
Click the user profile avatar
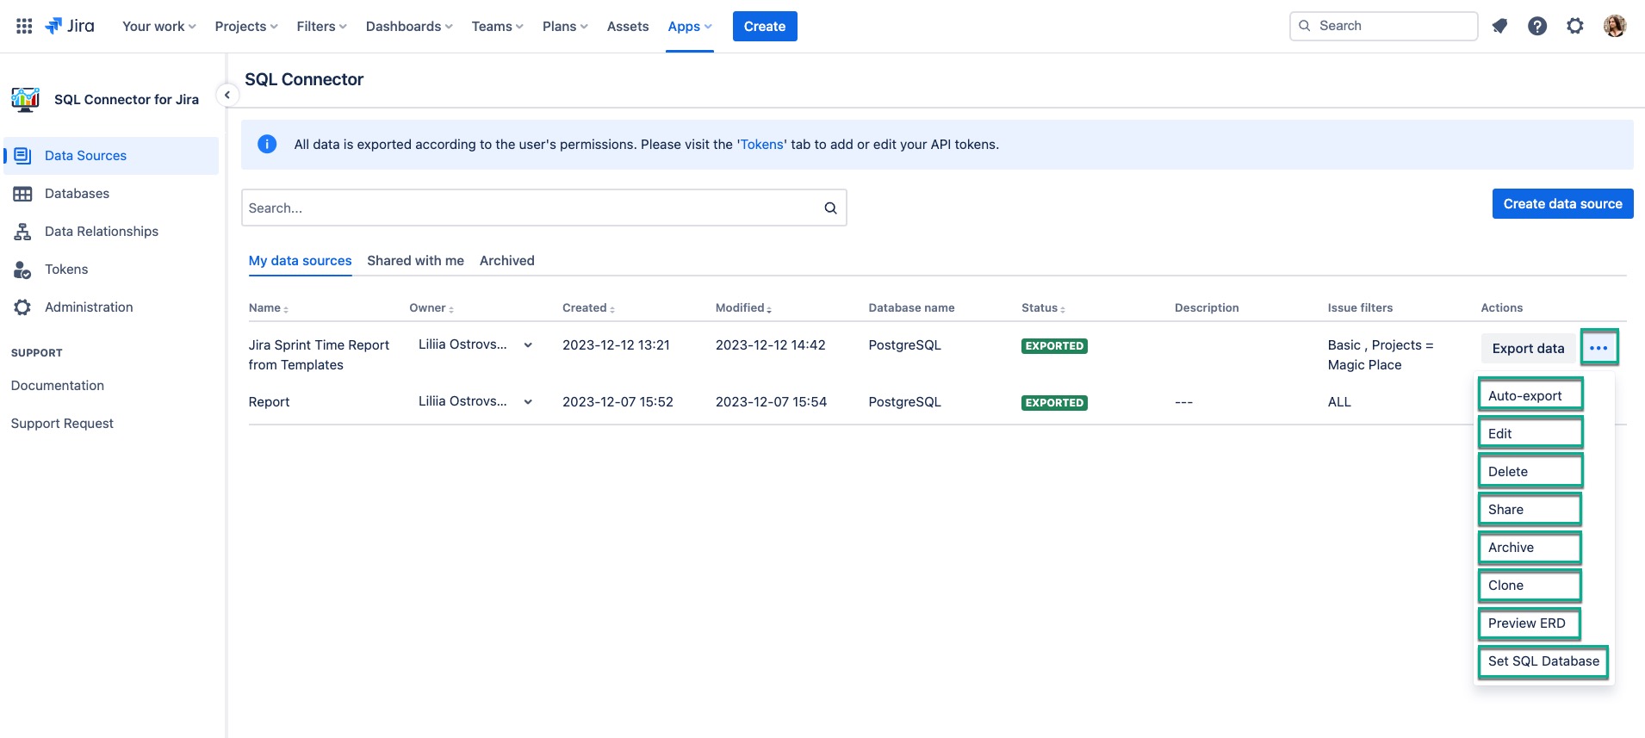tap(1614, 26)
